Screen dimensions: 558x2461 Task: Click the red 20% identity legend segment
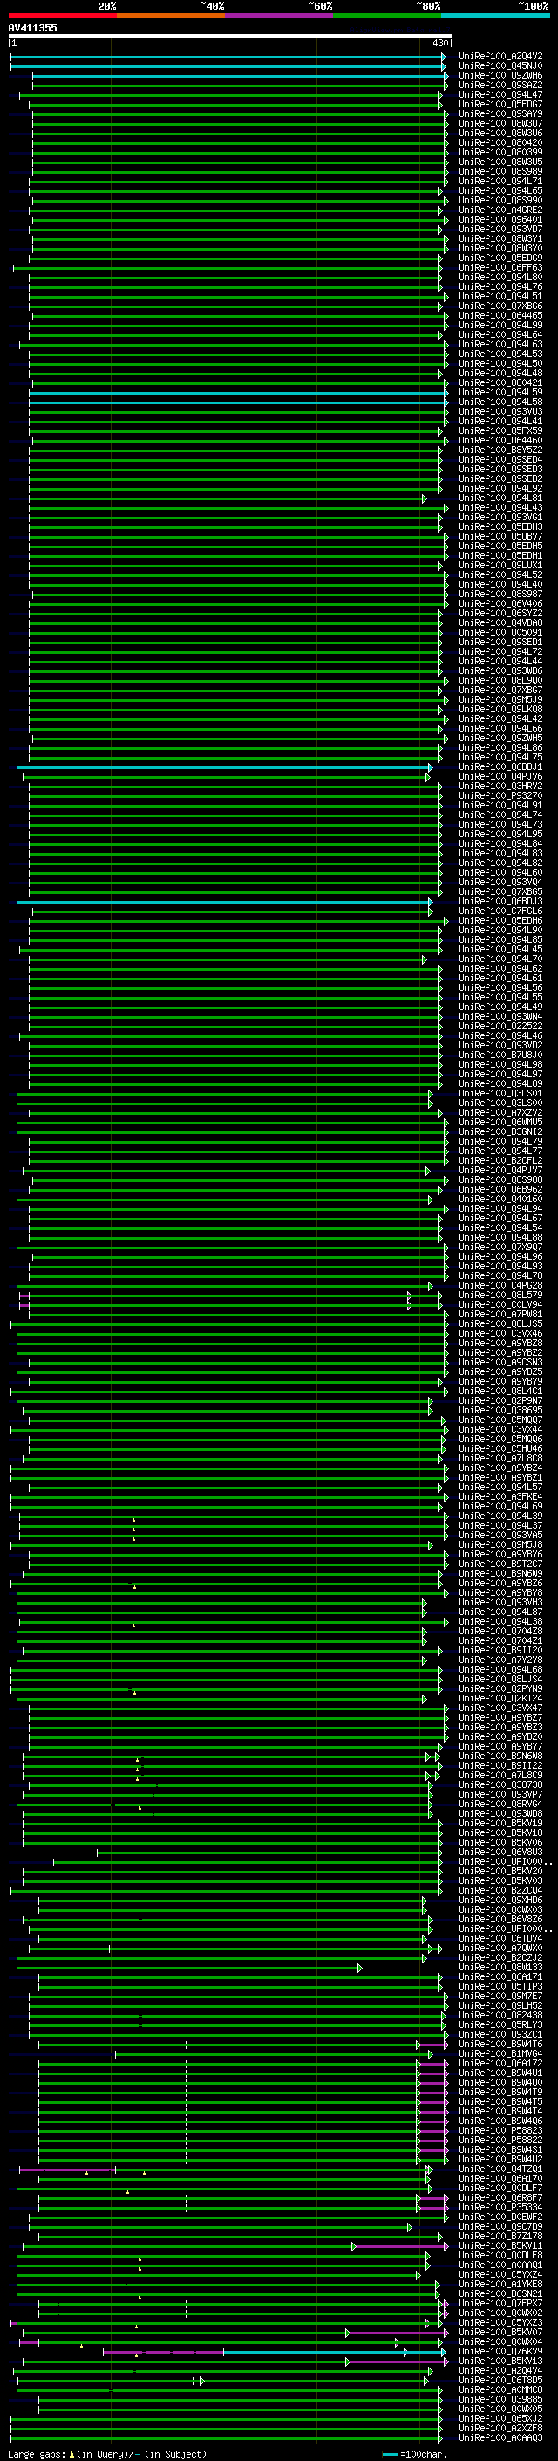[x=62, y=16]
